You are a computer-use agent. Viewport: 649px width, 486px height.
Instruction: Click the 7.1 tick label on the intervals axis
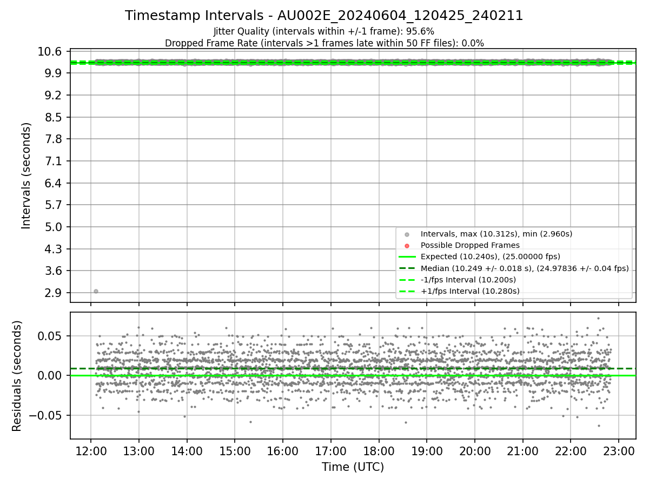pyautogui.click(x=54, y=161)
